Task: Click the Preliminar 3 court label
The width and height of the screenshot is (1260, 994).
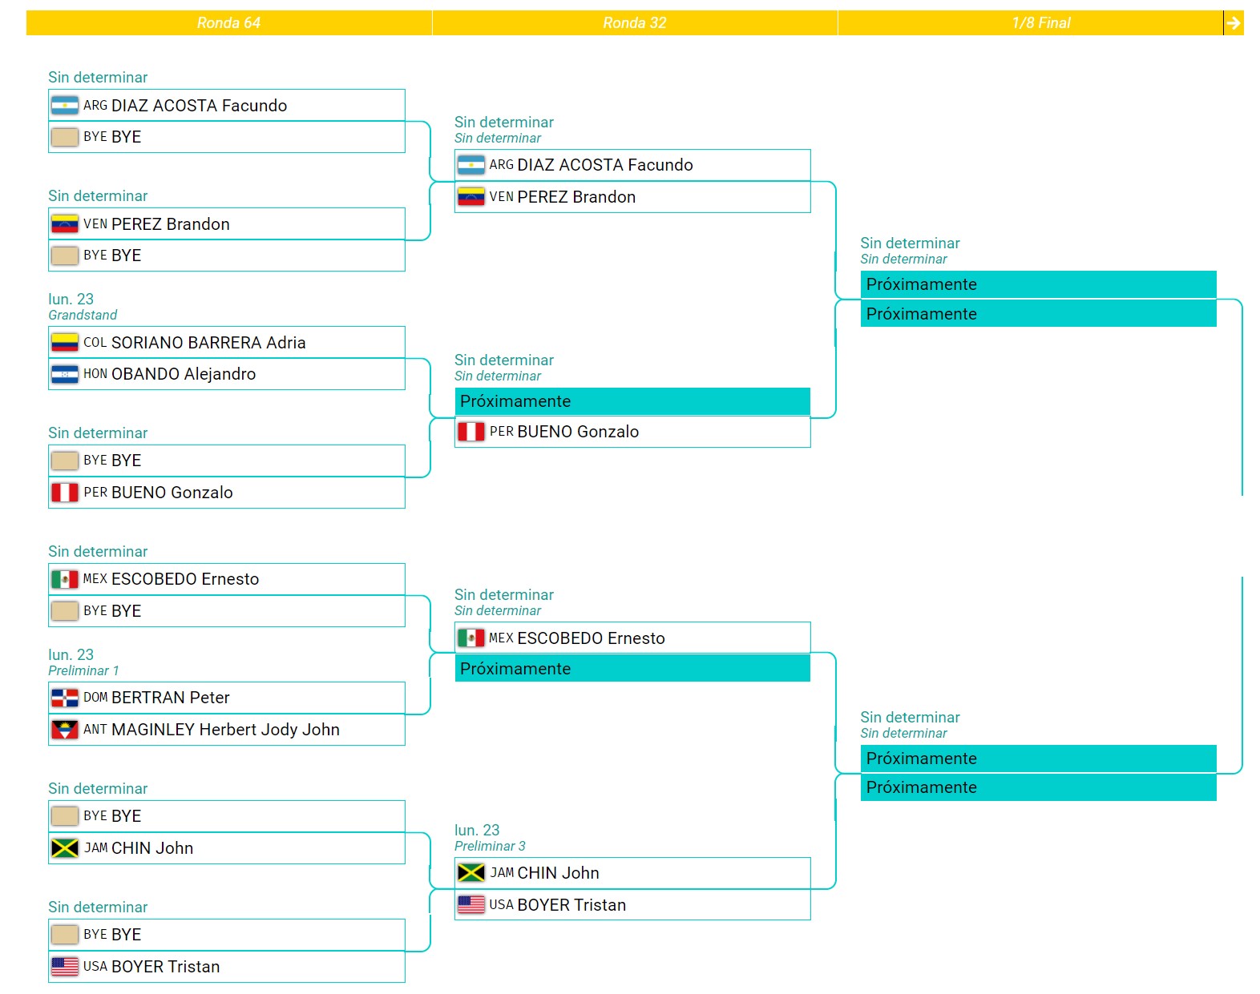Action: tap(490, 847)
